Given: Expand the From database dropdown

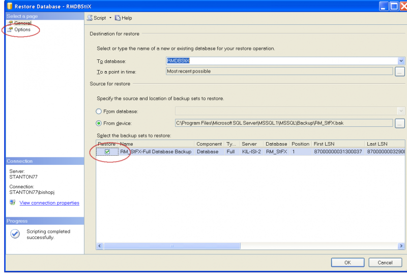Looking at the screenshot, I should pyautogui.click(x=401, y=111).
